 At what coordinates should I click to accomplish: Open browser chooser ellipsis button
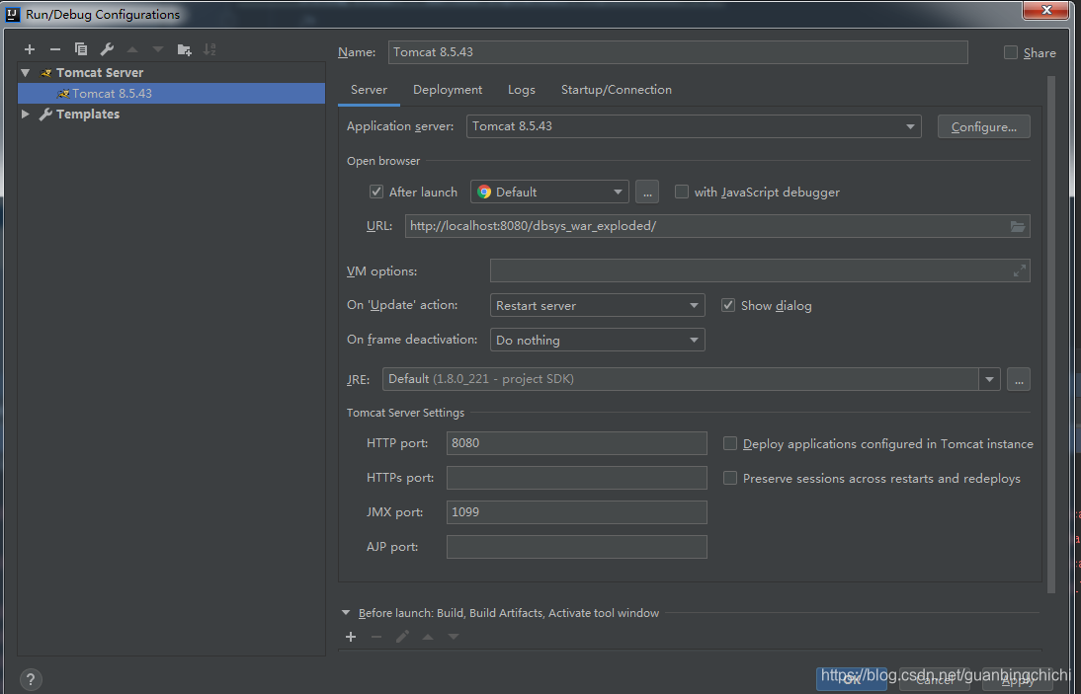[x=646, y=193]
